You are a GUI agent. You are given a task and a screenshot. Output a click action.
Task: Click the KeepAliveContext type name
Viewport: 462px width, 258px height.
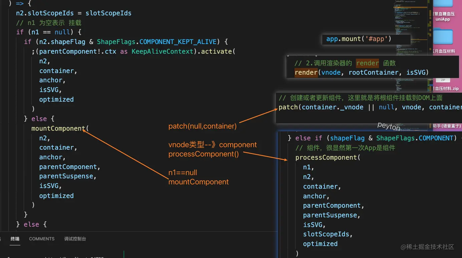click(x=162, y=51)
